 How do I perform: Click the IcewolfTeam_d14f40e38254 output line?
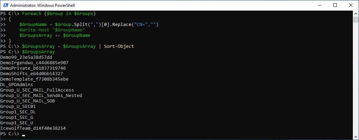point(33,128)
